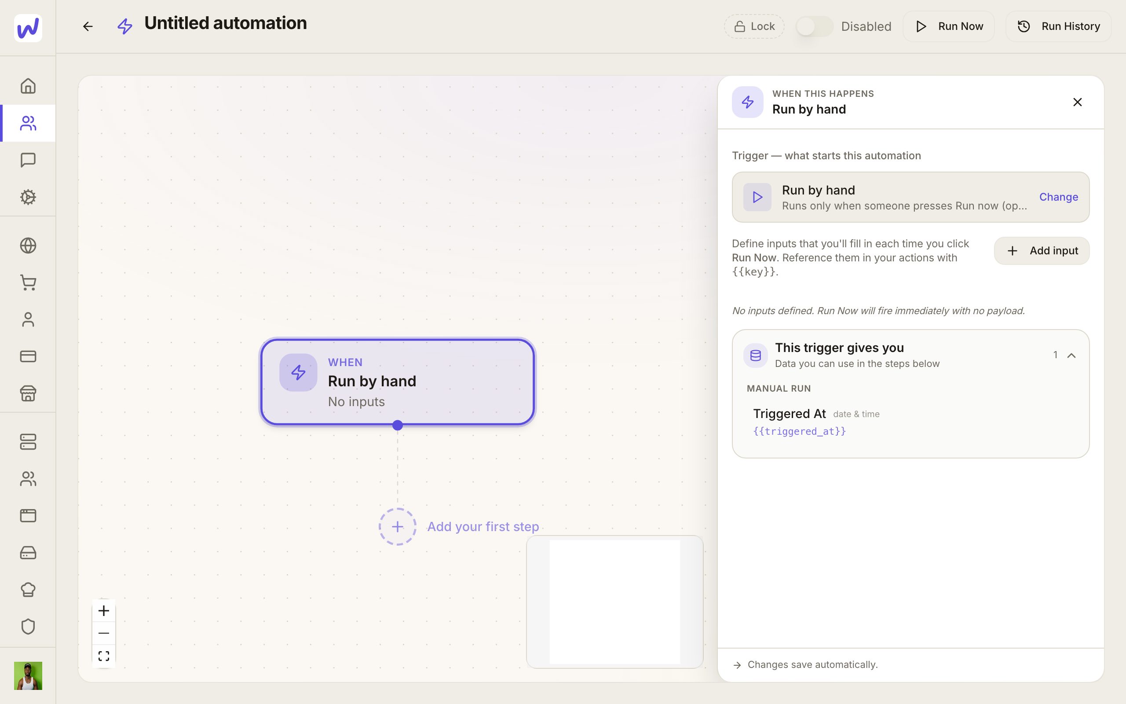Open the home icon in sidebar

click(x=28, y=86)
